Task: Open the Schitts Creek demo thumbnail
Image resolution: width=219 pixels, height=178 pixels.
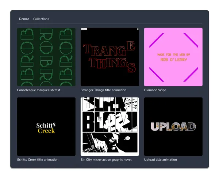Action: (46, 126)
